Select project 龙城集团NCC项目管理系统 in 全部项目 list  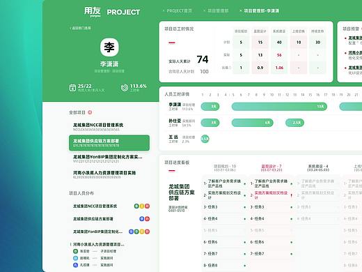109,127
